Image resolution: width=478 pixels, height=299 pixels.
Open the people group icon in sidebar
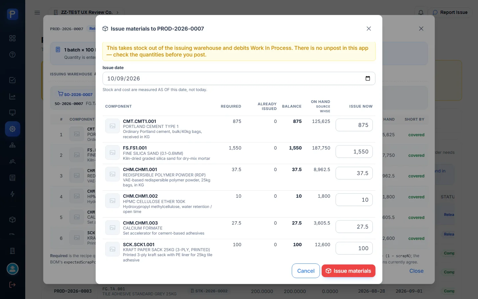tap(12, 161)
